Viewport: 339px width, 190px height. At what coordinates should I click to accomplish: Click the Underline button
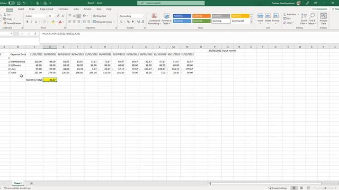point(36,22)
